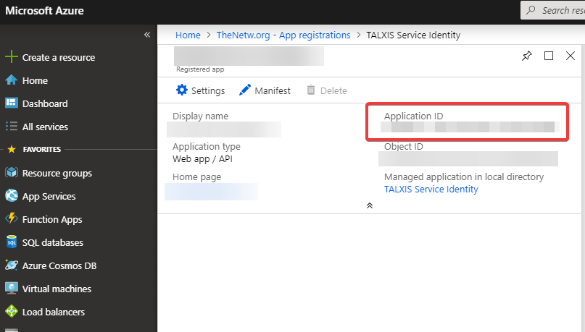The height and width of the screenshot is (332, 585).
Task: Click the 'Web app / API' text
Action: [x=202, y=159]
